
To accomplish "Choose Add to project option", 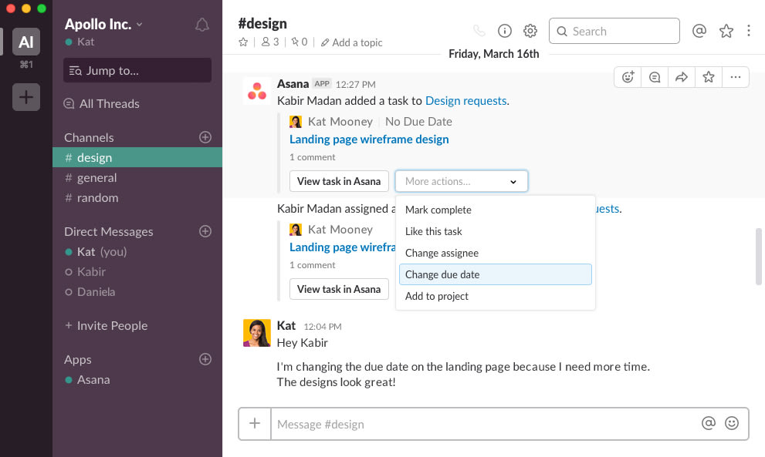I will coord(495,296).
